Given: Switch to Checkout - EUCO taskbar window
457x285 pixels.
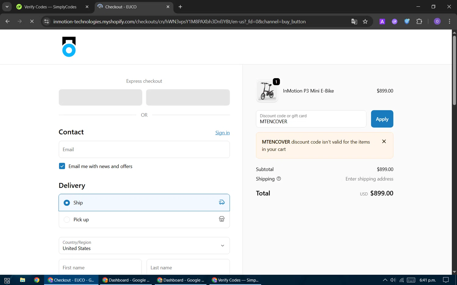Looking at the screenshot, I should tap(71, 280).
